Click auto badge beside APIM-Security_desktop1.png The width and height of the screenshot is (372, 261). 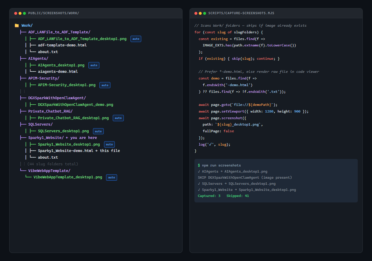coord(105,85)
